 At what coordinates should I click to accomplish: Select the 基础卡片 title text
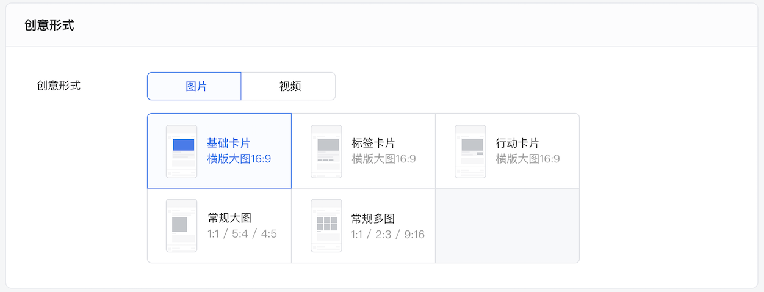pos(228,144)
